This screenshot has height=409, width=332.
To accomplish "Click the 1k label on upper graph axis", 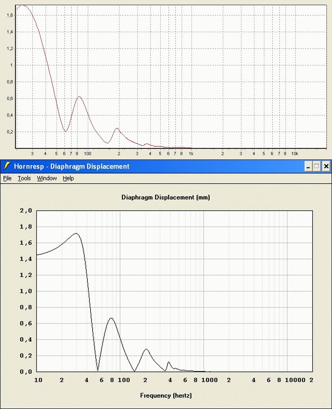I will [191, 154].
